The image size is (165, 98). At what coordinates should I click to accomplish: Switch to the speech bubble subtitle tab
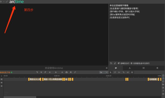click(116, 68)
